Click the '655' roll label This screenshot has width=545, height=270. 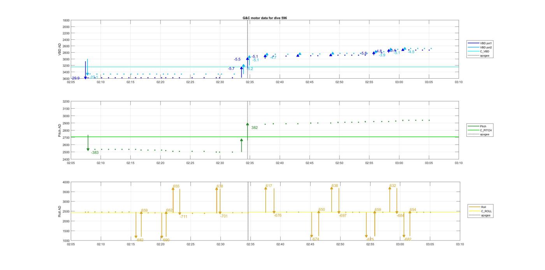click(x=176, y=187)
